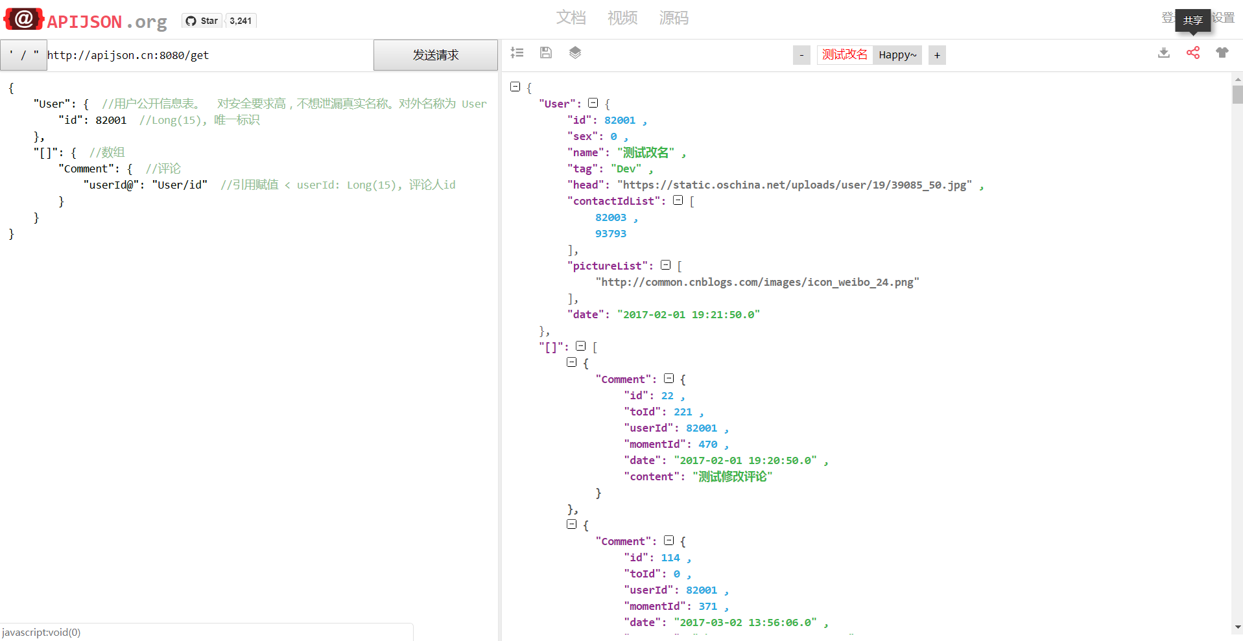This screenshot has width=1243, height=641.
Task: Click the minus remove-tab button
Action: 801,55
